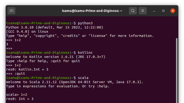Image resolution: width=184 pixels, height=103 pixels.
Task: Click the res0: Int = 3 output
Action: coord(20,99)
